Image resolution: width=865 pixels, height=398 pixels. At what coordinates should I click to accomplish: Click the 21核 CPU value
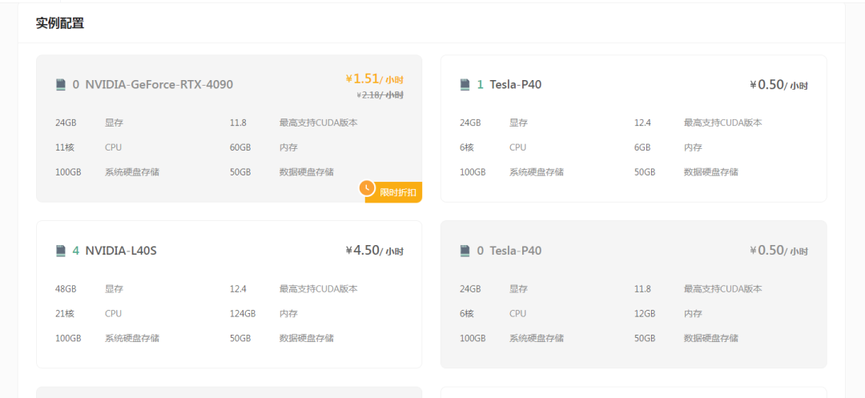(x=65, y=314)
